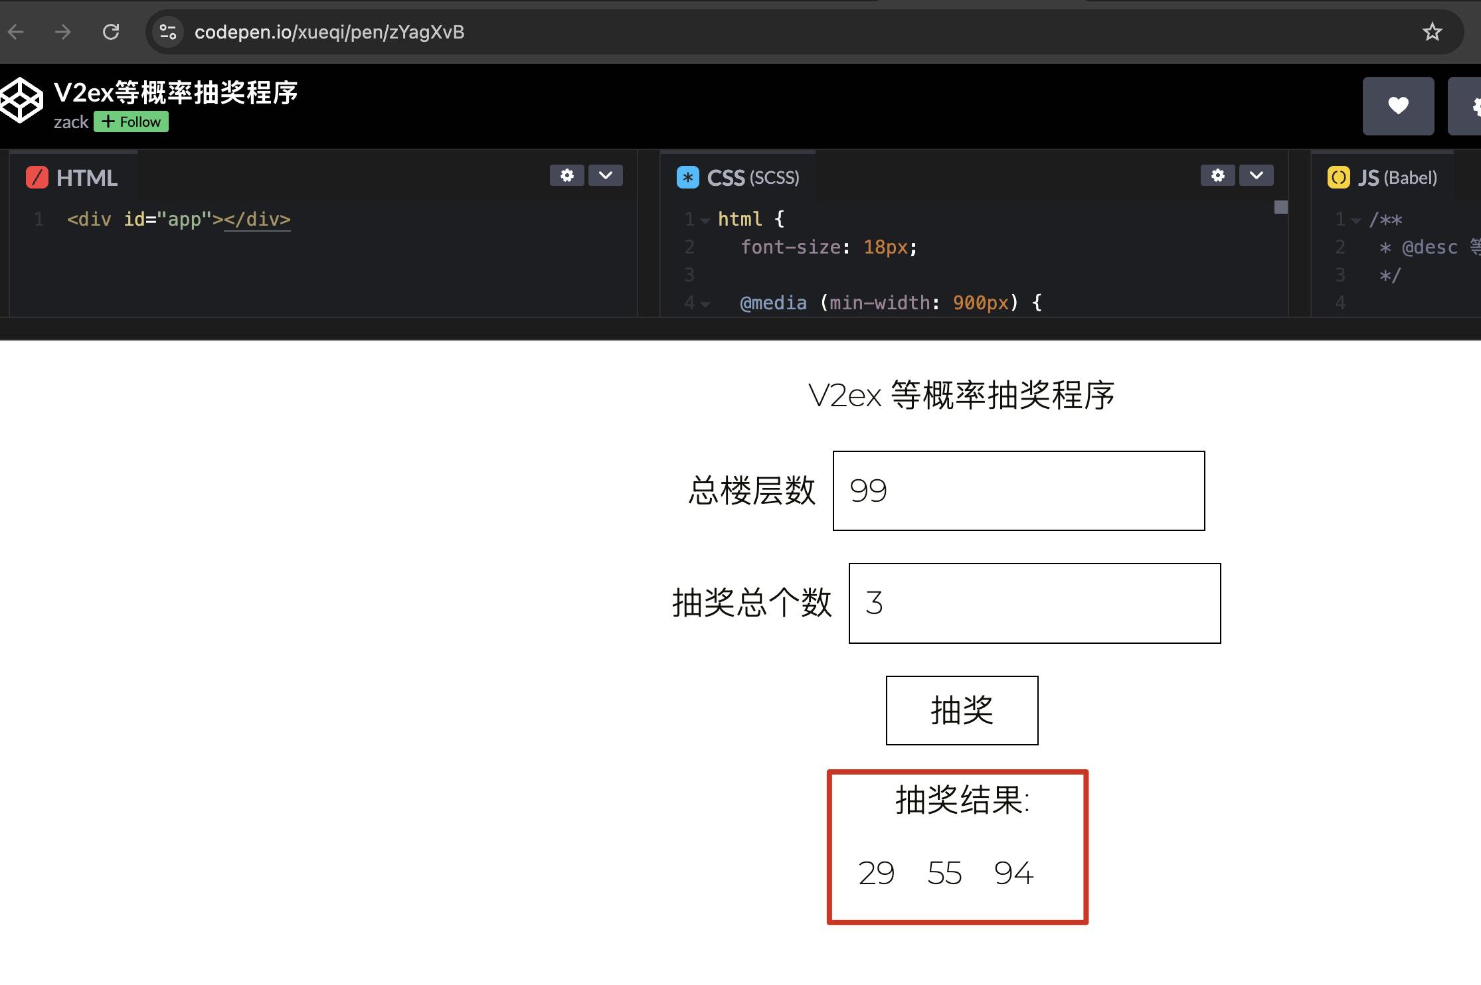Click the 总楼层数 label
The height and width of the screenshot is (985, 1481).
point(752,491)
